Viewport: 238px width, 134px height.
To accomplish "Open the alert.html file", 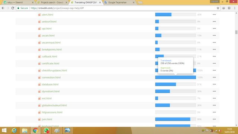I will pos(48,15).
